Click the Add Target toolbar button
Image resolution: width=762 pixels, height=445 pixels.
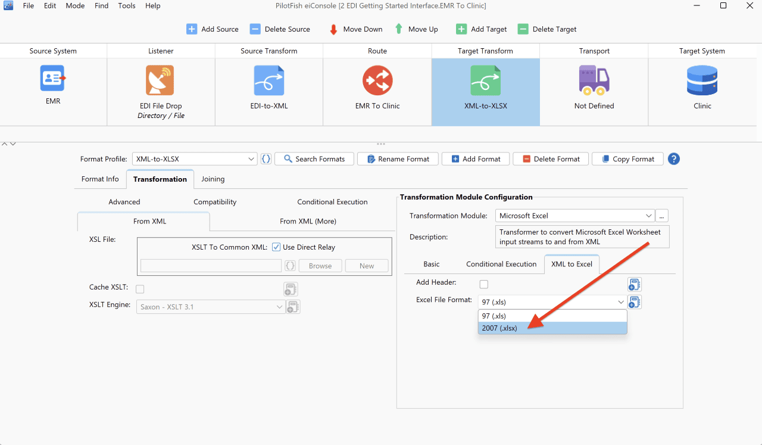[482, 29]
